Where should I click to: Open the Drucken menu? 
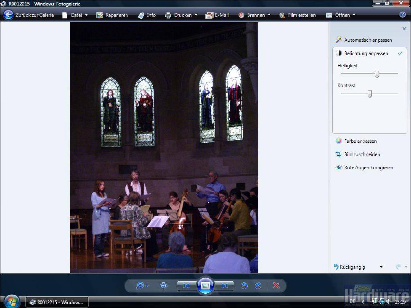(x=181, y=15)
